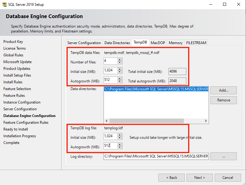Switch to the Memory tab

(x=176, y=43)
